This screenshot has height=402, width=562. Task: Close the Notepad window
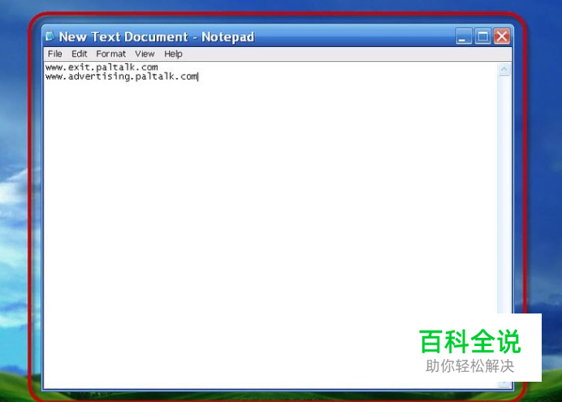pyautogui.click(x=502, y=37)
